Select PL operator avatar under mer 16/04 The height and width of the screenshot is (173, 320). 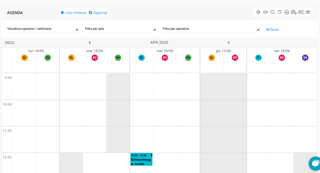click(141, 58)
